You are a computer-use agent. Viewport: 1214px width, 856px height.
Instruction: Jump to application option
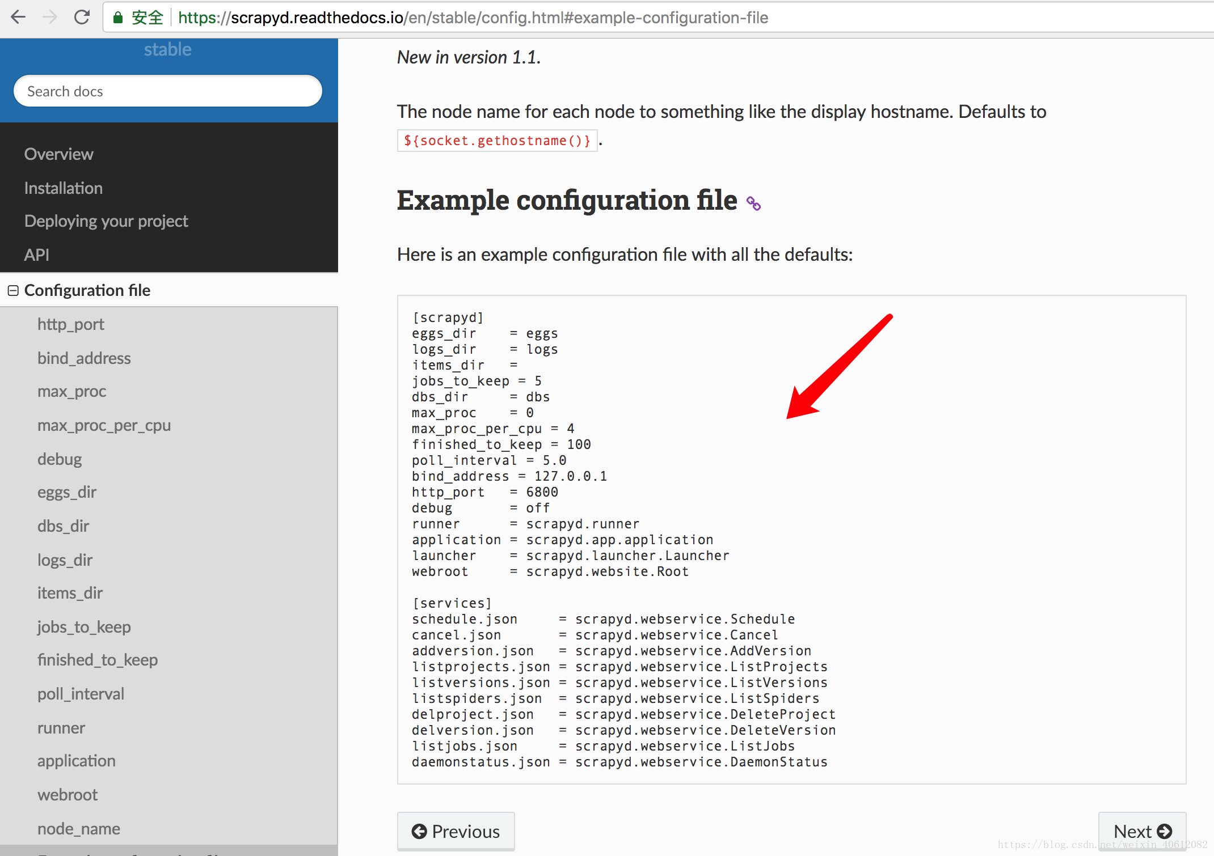pyautogui.click(x=77, y=761)
